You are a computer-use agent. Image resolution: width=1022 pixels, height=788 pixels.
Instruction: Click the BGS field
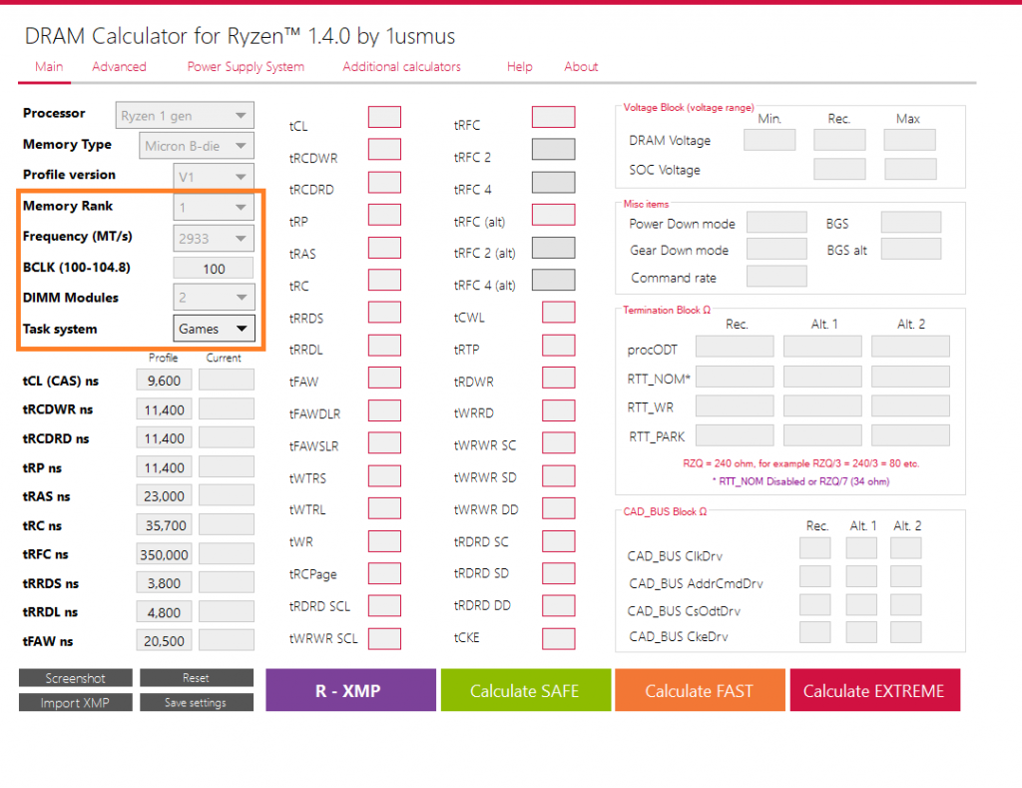click(x=911, y=223)
